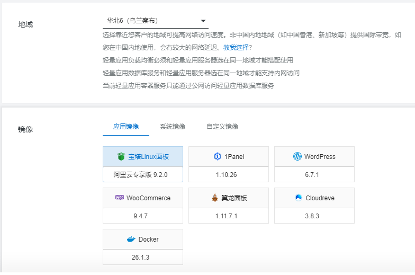The image size is (415, 275).
Task: Select the Cloudreve image label
Action: (x=320, y=198)
